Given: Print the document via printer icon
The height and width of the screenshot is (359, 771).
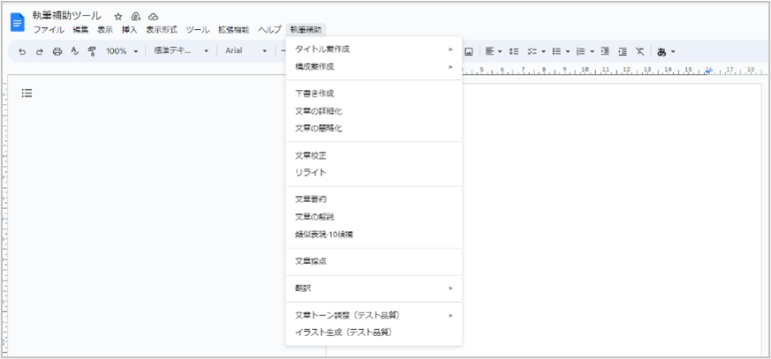Looking at the screenshot, I should (57, 51).
